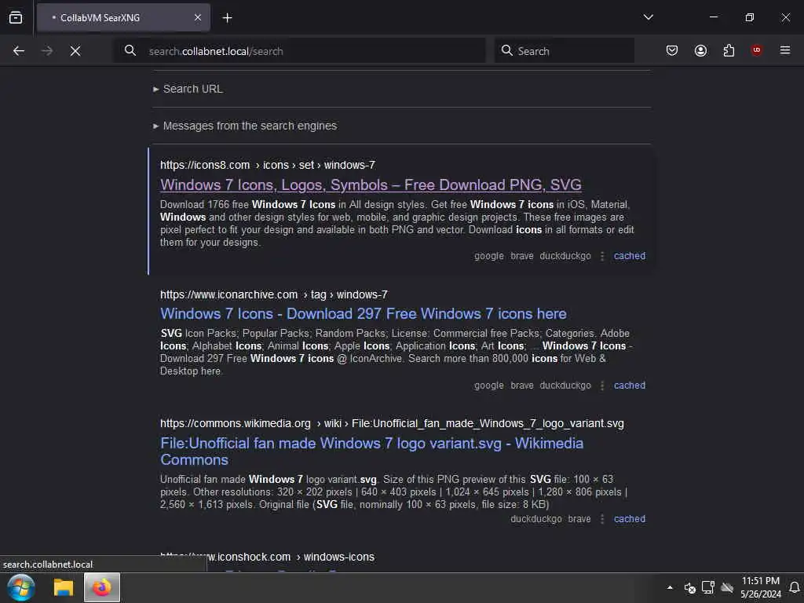This screenshot has height=603, width=804.
Task: Click the cloud sync tray icon
Action: click(726, 587)
